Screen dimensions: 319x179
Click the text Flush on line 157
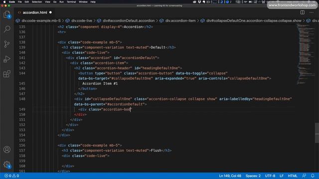pos(156,150)
